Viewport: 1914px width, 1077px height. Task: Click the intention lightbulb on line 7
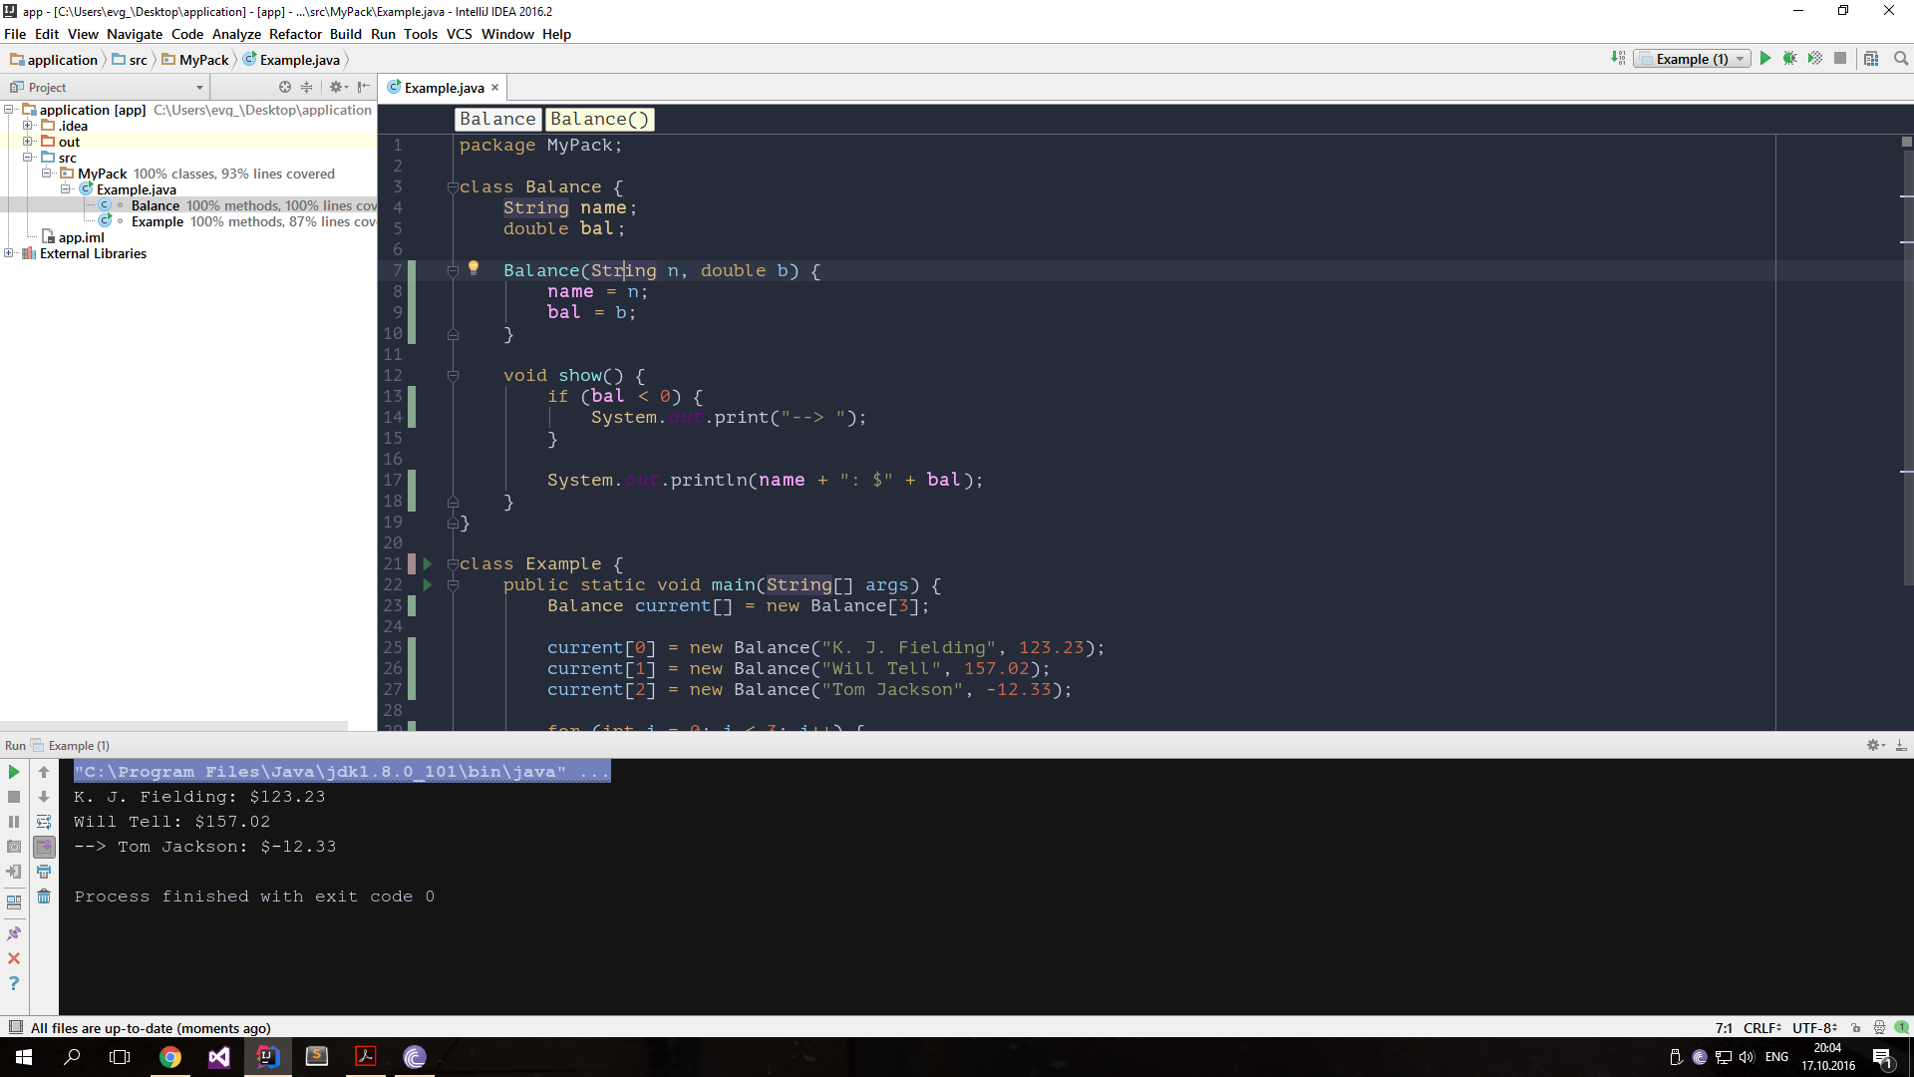pos(474,267)
